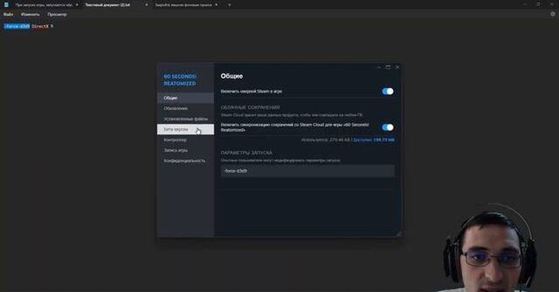The height and width of the screenshot is (292, 559).
Task: Click the highlighted '-force-d3d9' text in Notepad
Action: pyautogui.click(x=17, y=27)
